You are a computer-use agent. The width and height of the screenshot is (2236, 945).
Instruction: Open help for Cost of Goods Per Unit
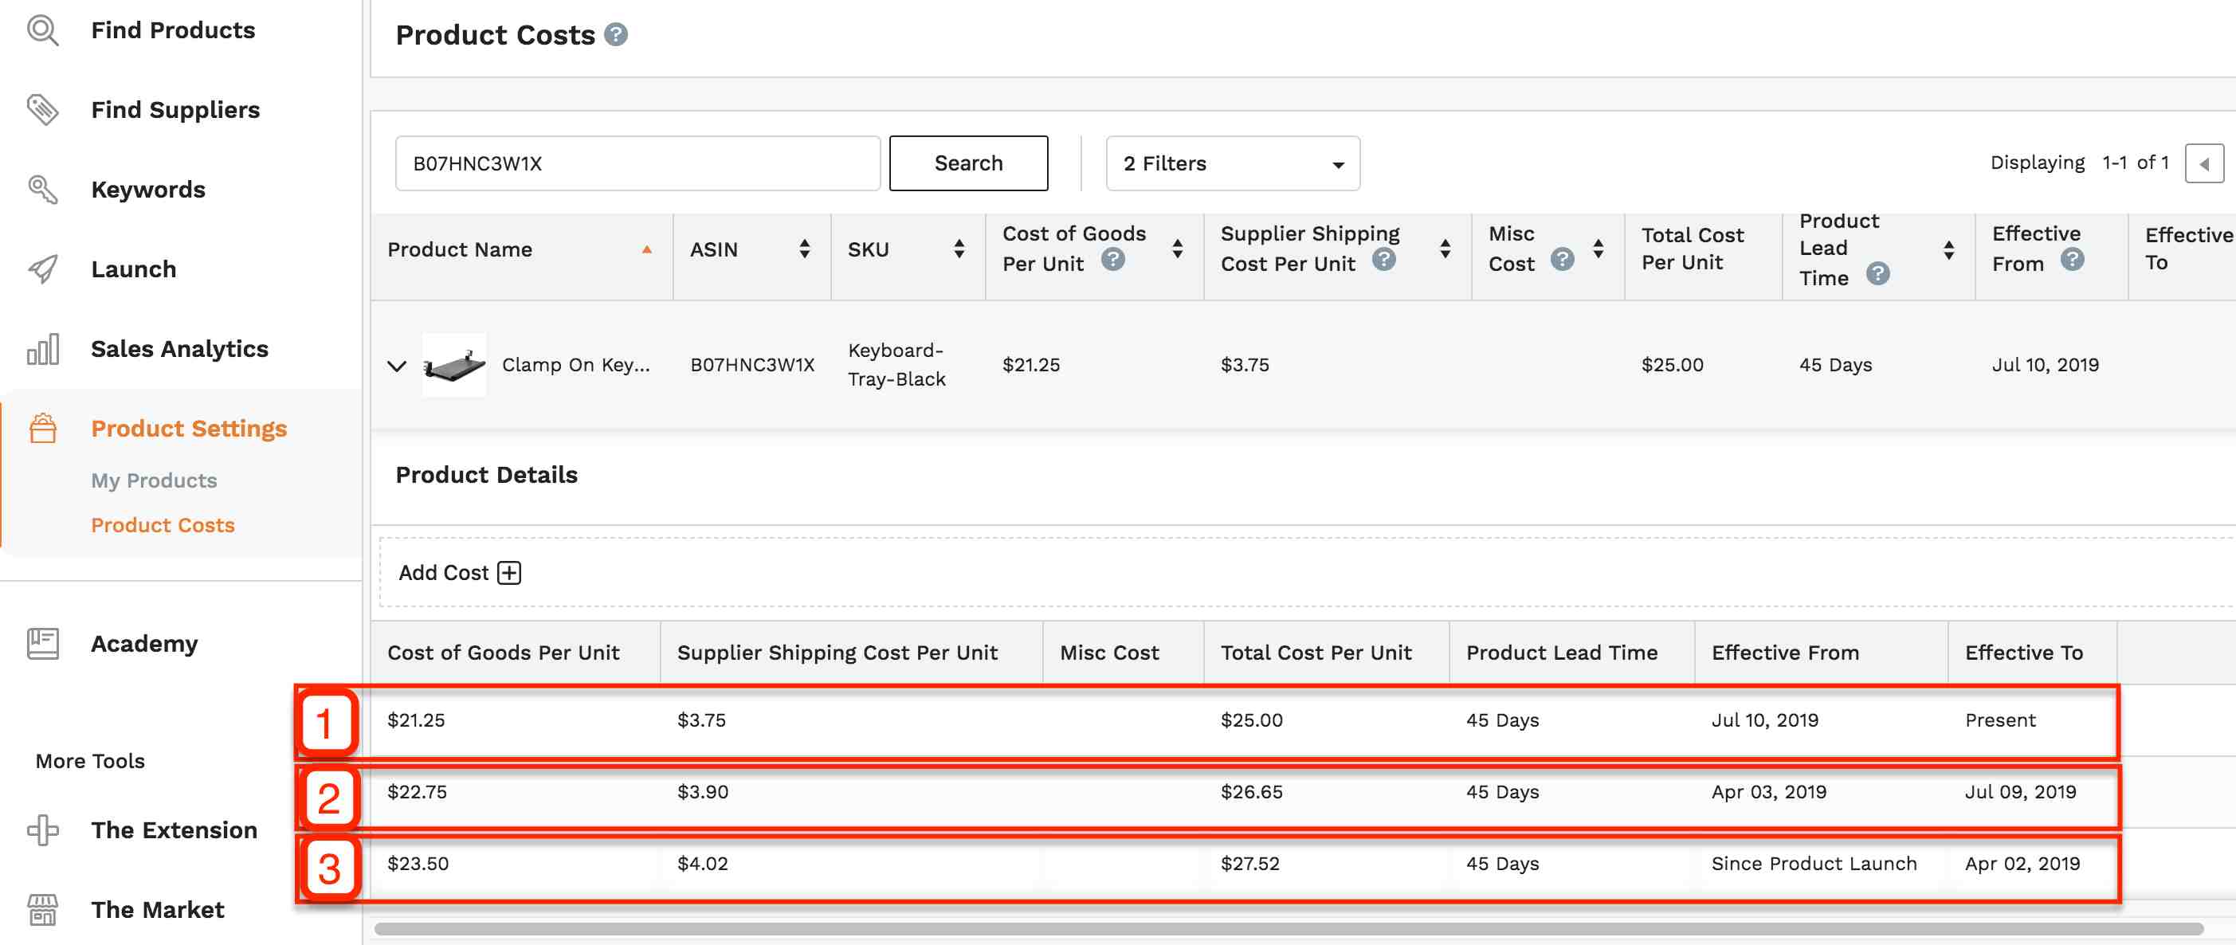point(1112,260)
